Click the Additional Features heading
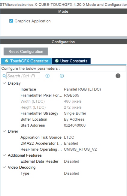Viewport: 127px width, 196px height. 25,155
